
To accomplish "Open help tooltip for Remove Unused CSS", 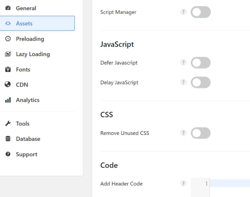I will (183, 133).
